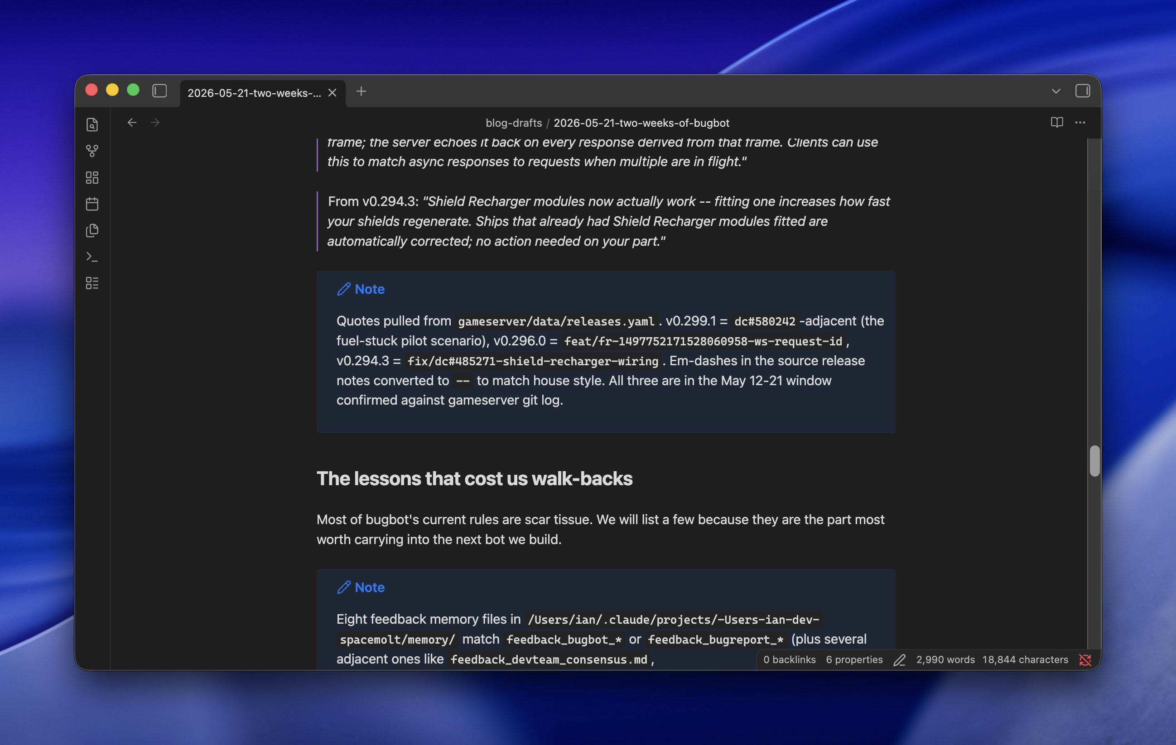This screenshot has width=1176, height=745.
Task: Click the 2026-05-21-two-weeks-of-bugbot breadcrumb title
Action: [x=641, y=123]
